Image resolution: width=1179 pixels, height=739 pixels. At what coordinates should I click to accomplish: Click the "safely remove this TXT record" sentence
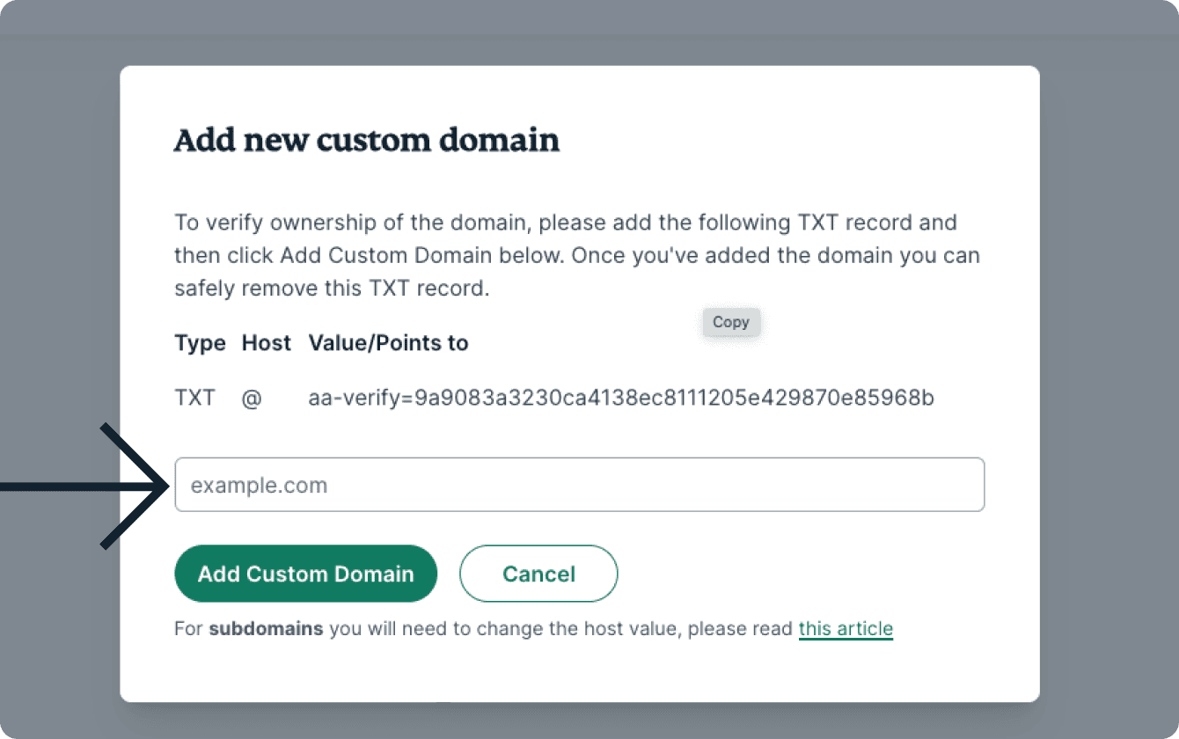tap(331, 289)
